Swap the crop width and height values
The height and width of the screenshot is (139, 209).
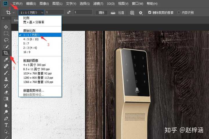tap(69, 13)
